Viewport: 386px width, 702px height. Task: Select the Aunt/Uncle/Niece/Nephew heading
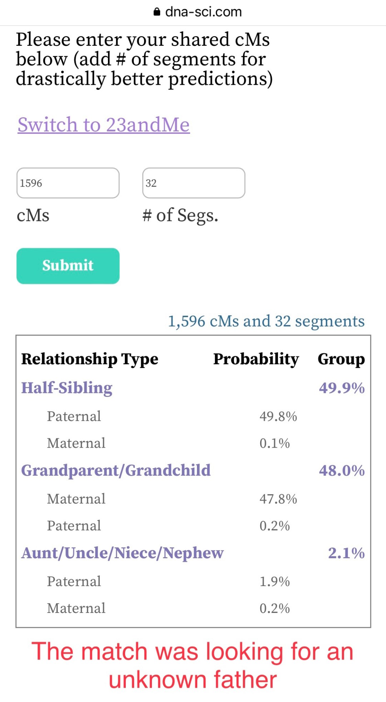[123, 553]
